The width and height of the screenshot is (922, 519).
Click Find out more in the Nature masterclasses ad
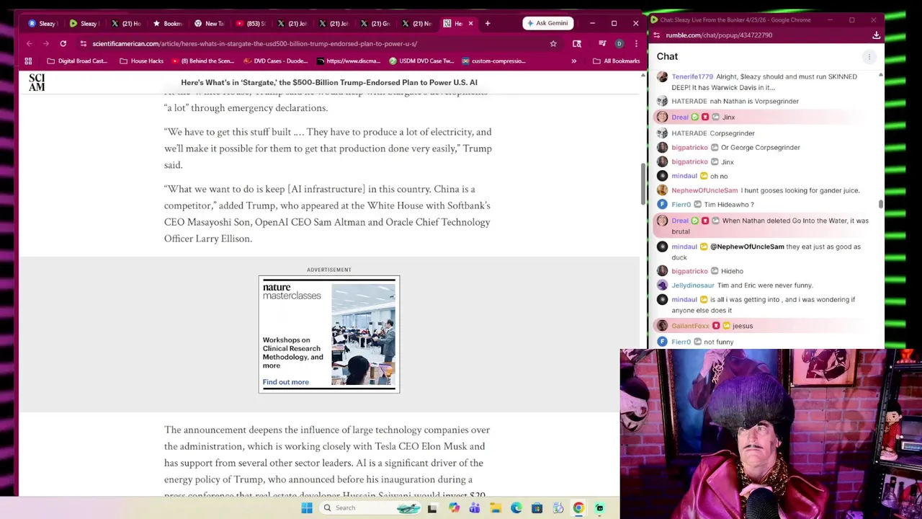pos(285,382)
